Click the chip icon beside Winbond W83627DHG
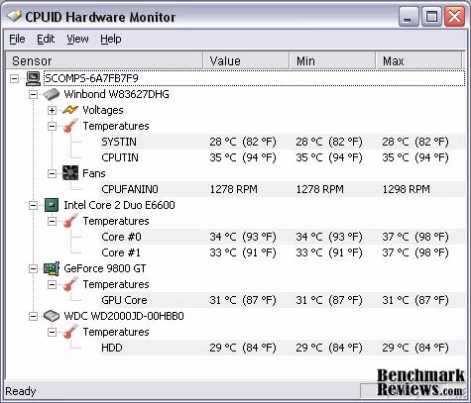The height and width of the screenshot is (403, 471). pyautogui.click(x=52, y=94)
